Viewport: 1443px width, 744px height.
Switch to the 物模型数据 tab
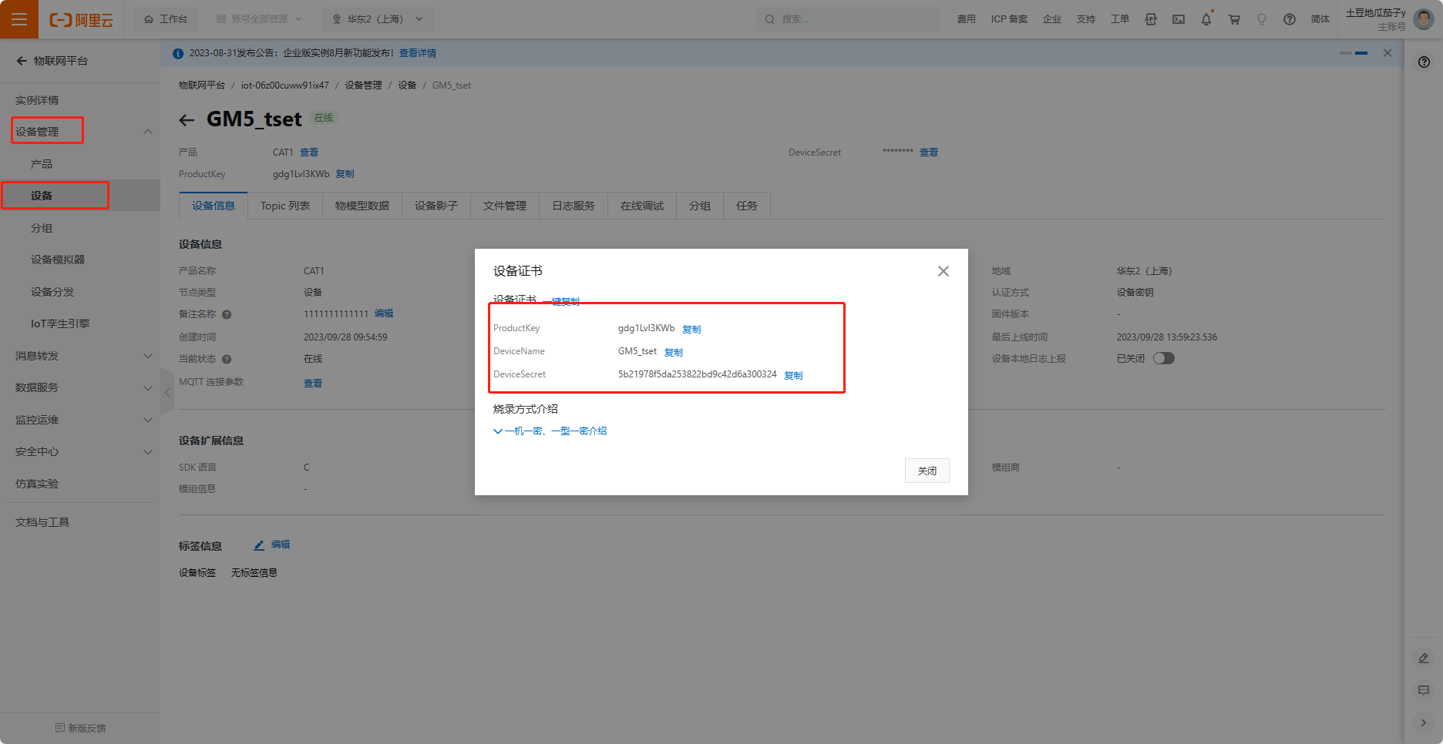point(362,206)
